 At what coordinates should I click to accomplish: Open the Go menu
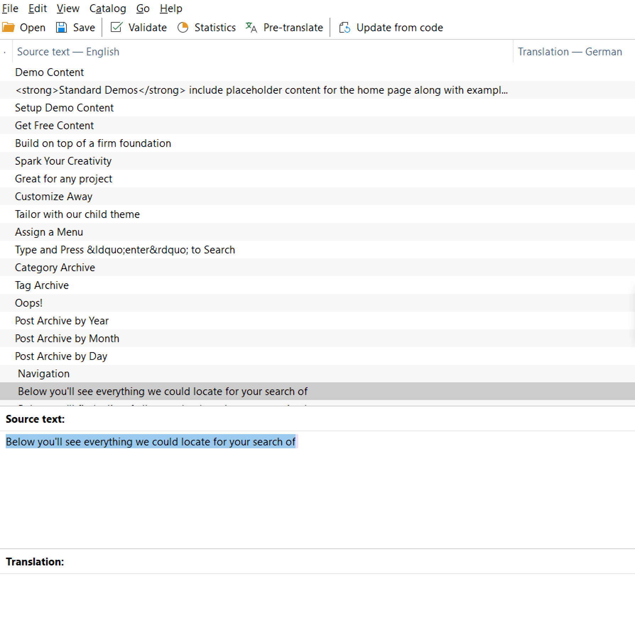click(x=143, y=8)
